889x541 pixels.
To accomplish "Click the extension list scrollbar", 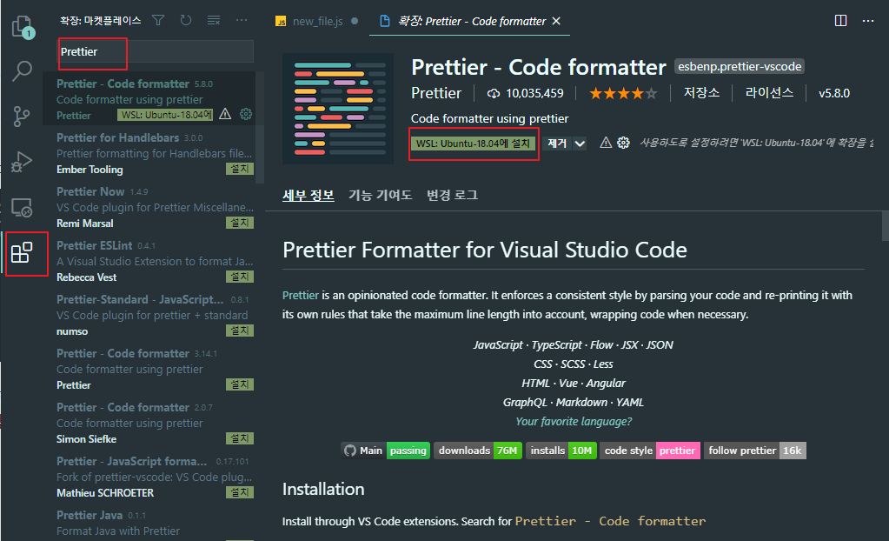I will (x=260, y=128).
